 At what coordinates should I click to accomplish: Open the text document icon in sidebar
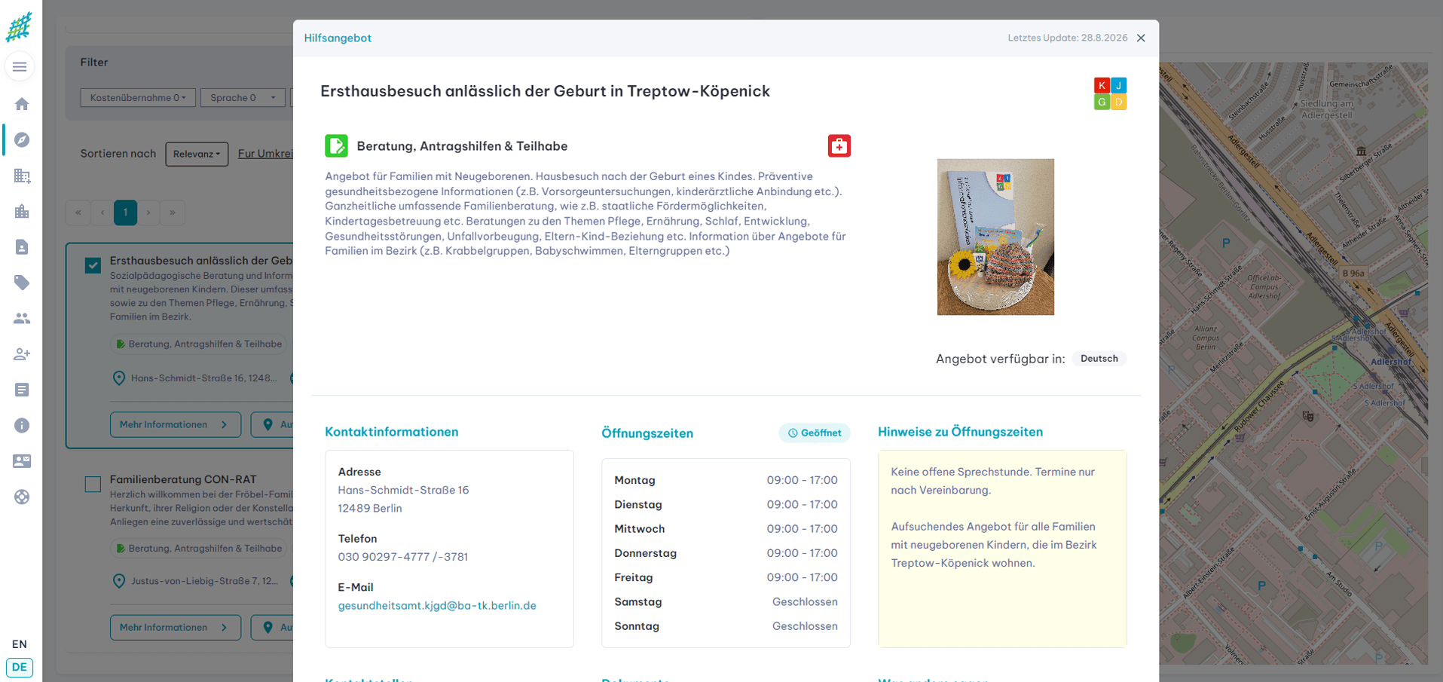[22, 390]
